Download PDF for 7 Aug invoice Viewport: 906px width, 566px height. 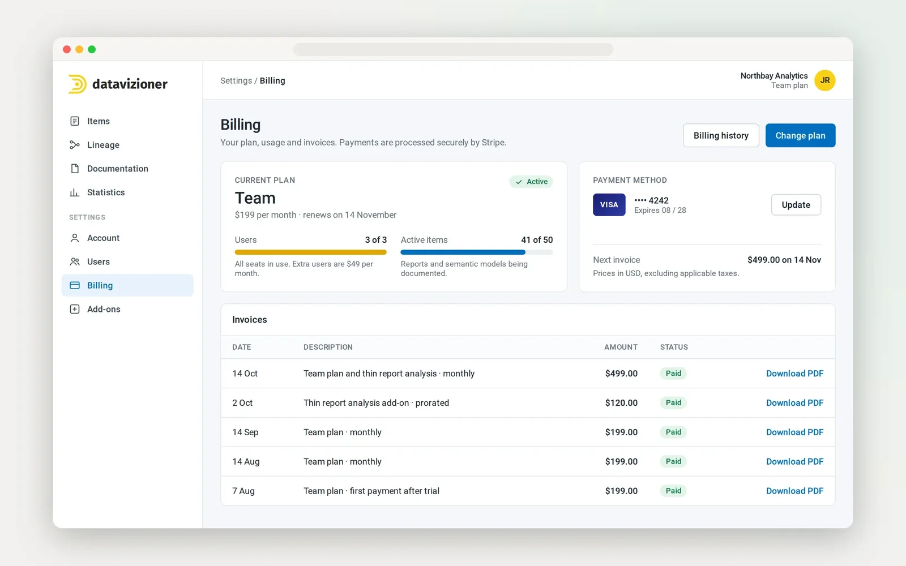click(794, 491)
